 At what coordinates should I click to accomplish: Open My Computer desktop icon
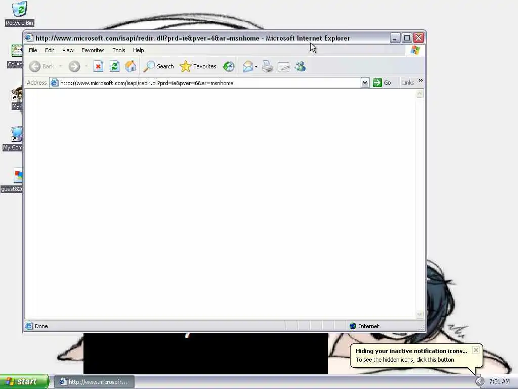13,139
